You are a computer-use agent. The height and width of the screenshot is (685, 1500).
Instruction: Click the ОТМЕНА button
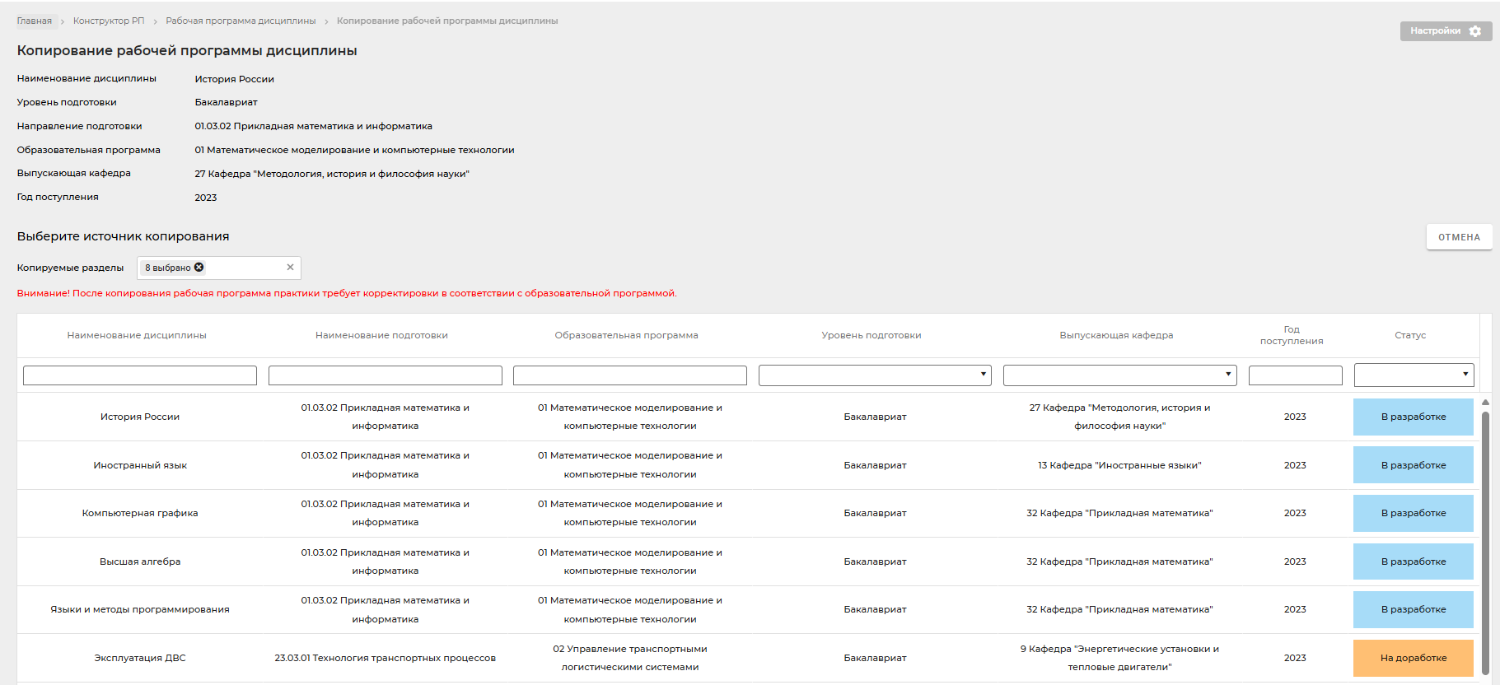point(1459,237)
